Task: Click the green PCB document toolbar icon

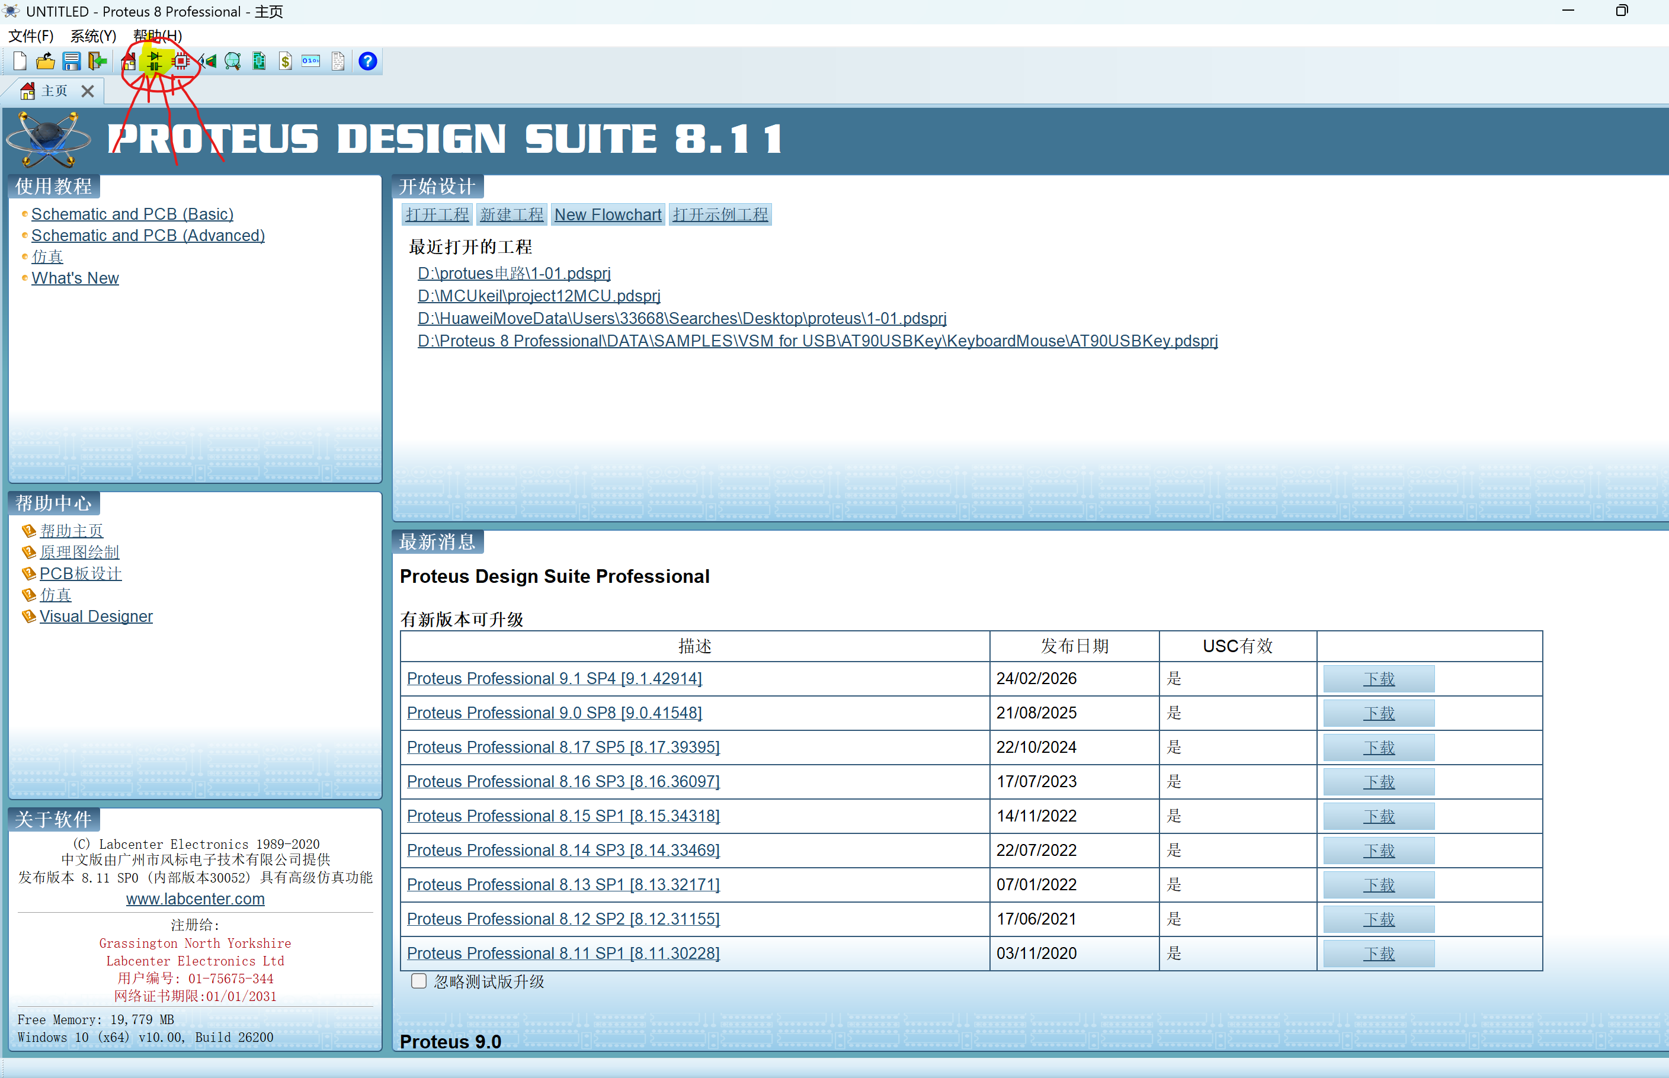Action: [259, 62]
